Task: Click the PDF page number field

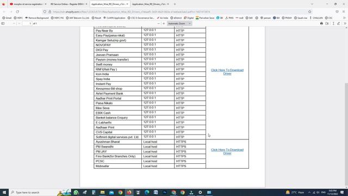Action: [27, 23]
